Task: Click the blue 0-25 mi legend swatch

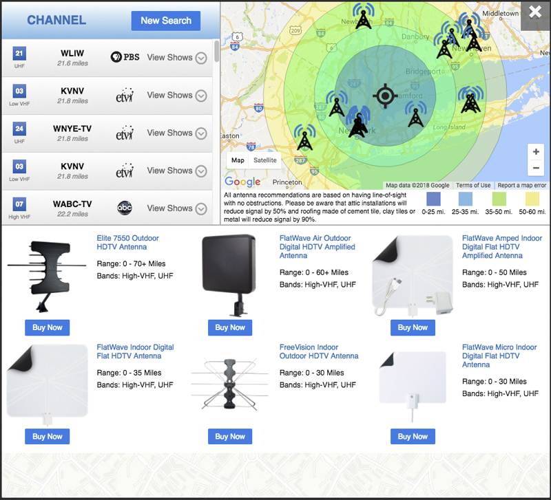Action: pos(434,199)
